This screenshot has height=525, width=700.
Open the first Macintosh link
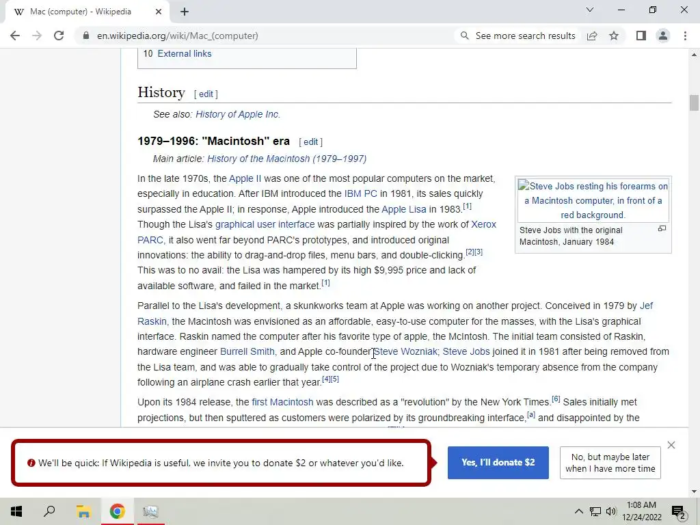click(x=282, y=402)
